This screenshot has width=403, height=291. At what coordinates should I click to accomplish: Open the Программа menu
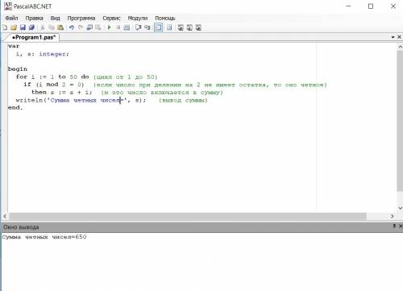[x=81, y=18]
